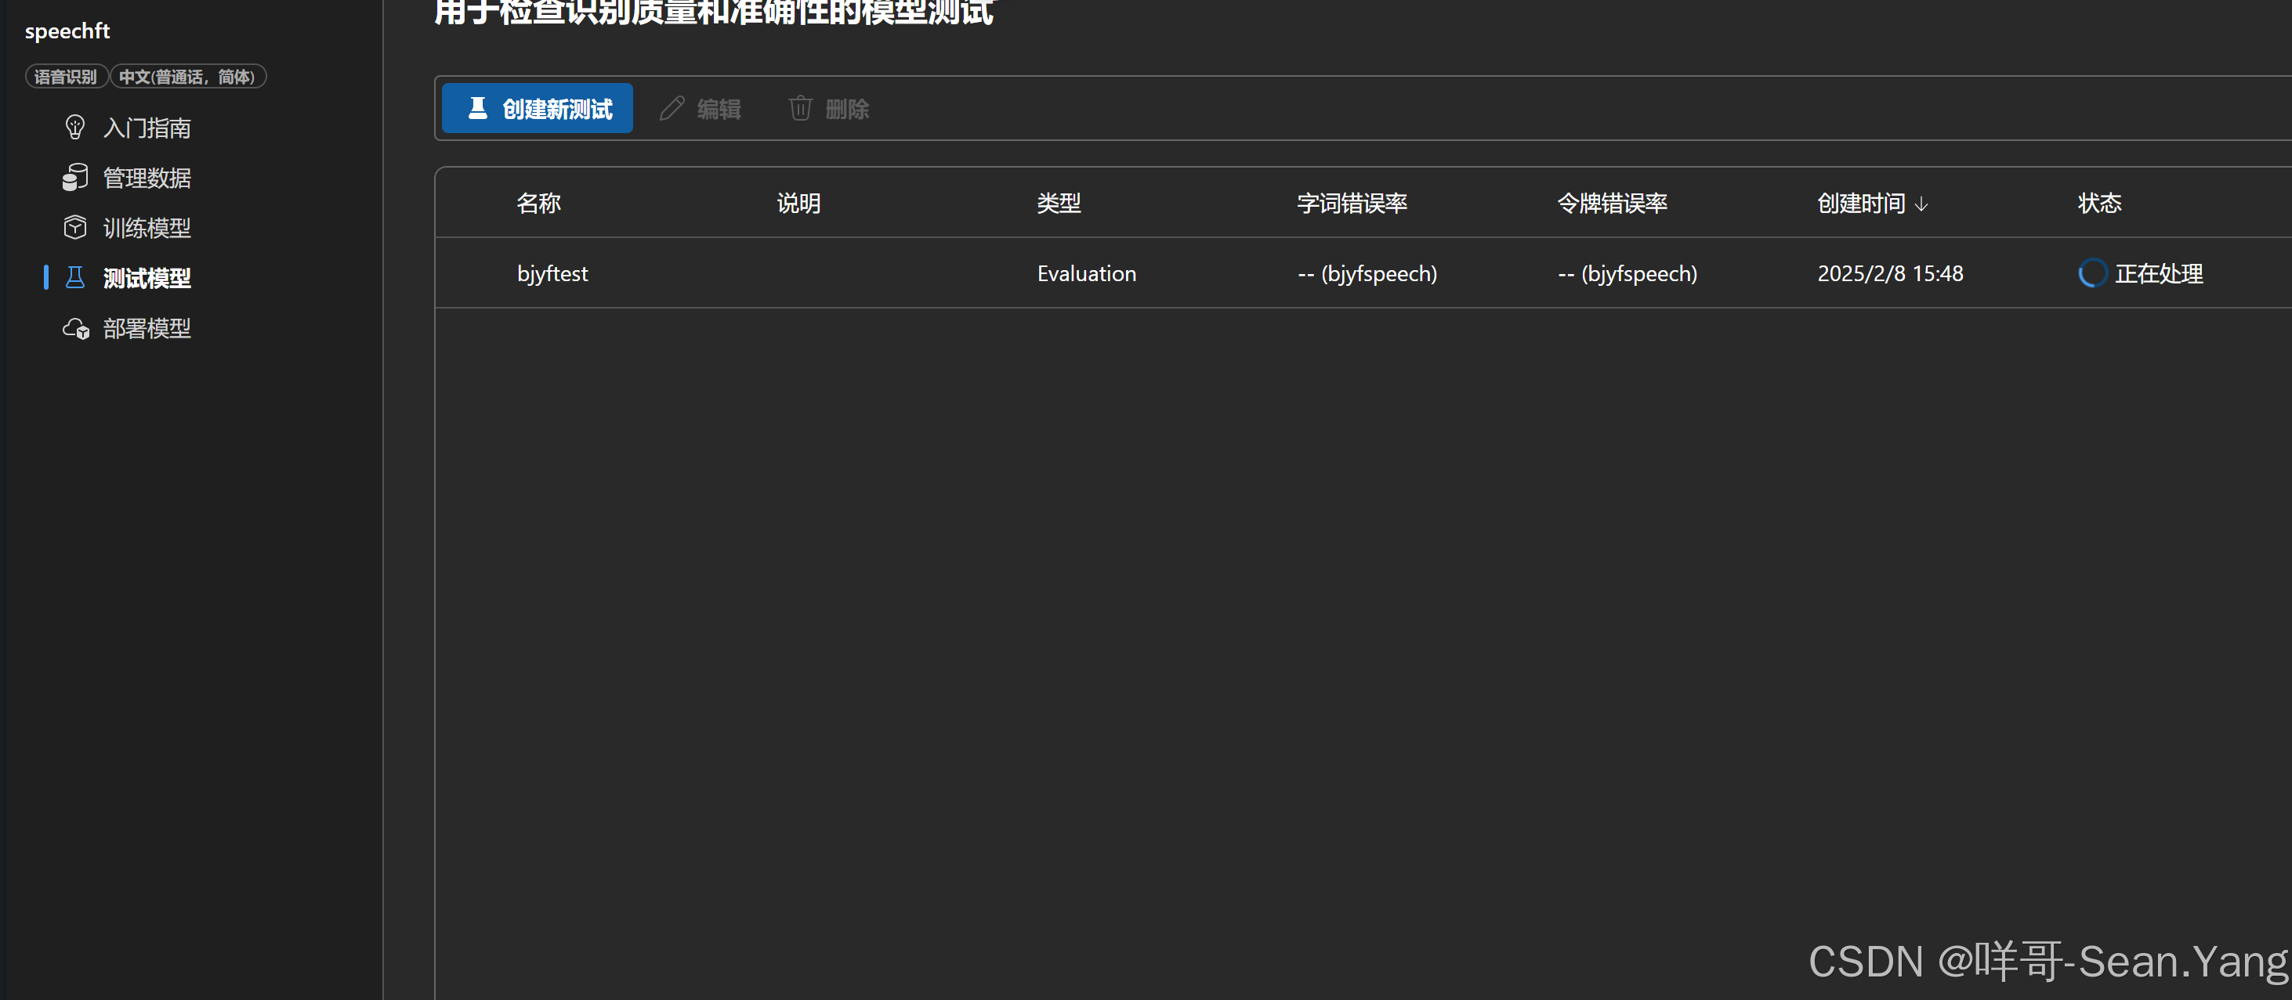Open the bjyftest test entry
This screenshot has height=1000, width=2292.
coord(552,273)
